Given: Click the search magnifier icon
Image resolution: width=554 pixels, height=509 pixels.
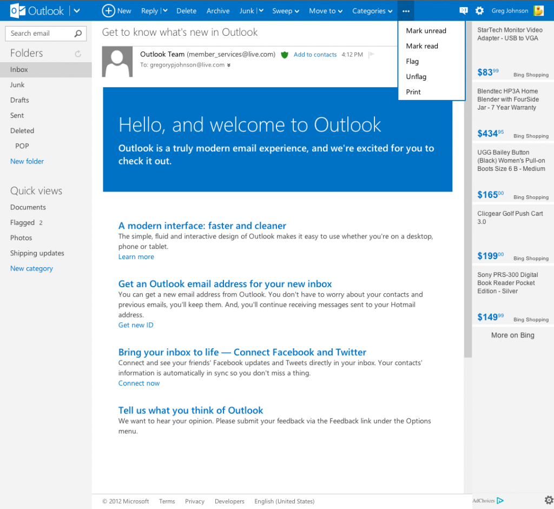Looking at the screenshot, I should coord(79,33).
